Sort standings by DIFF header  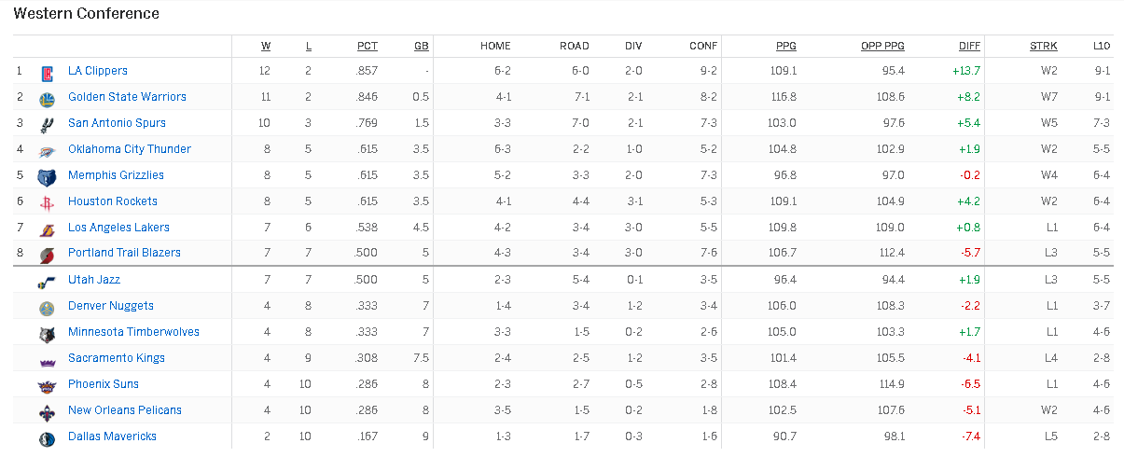[969, 46]
